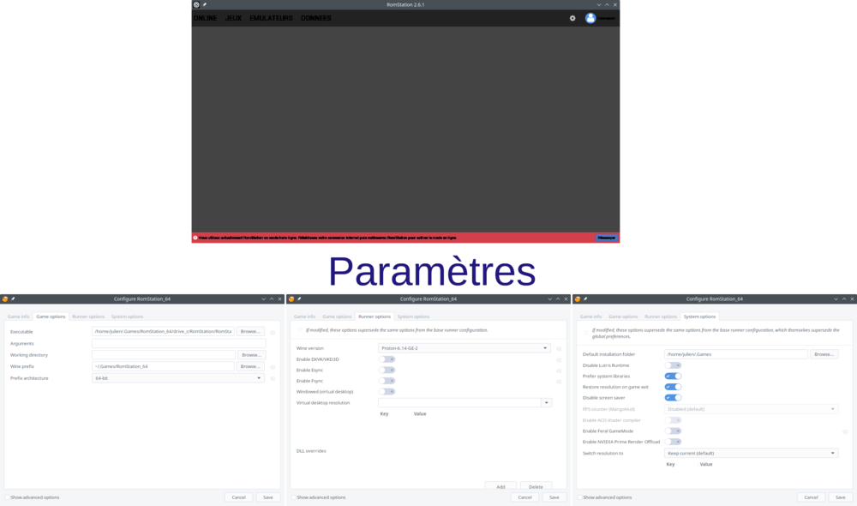857x506 pixels.
Task: Click the reset icon beside Enable Fsync
Action: click(x=559, y=382)
